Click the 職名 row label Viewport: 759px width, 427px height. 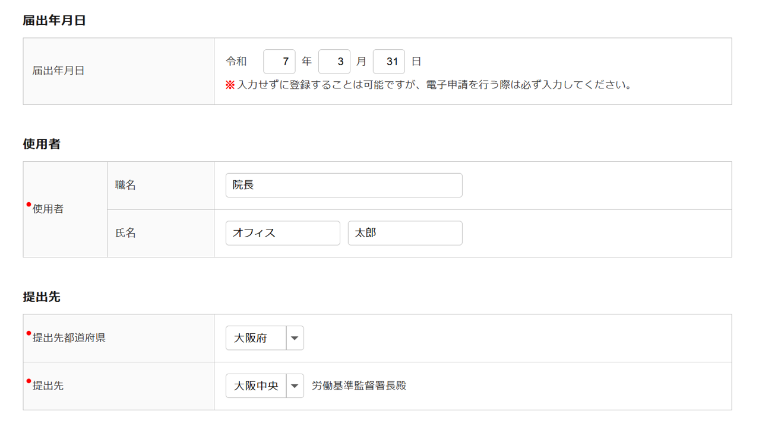click(x=126, y=186)
